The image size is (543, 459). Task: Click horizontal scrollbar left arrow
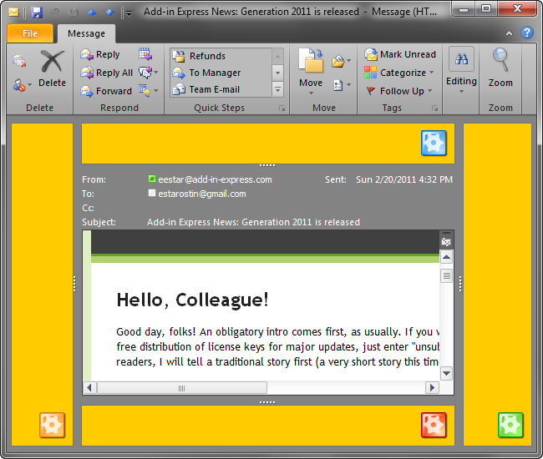[89, 387]
